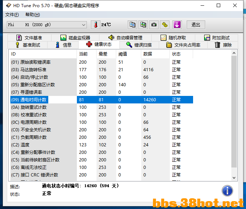Switch to the 附加测试 tab
The width and height of the screenshot is (246, 209).
[x=217, y=38]
